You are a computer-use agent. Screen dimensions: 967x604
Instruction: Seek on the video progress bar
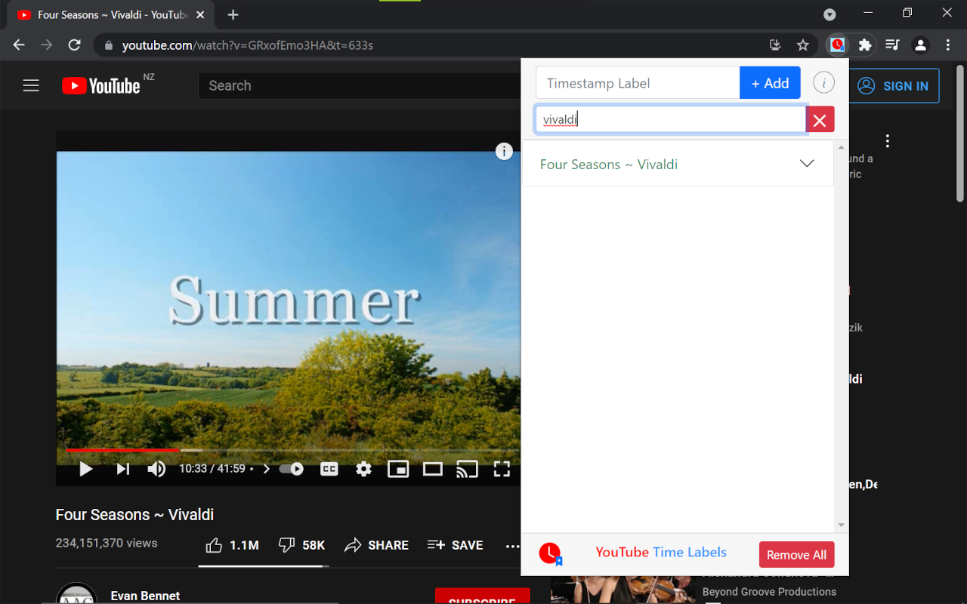[288, 450]
